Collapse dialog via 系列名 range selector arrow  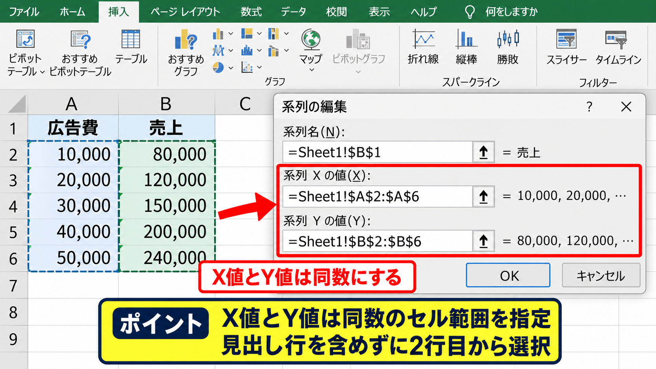tap(483, 152)
